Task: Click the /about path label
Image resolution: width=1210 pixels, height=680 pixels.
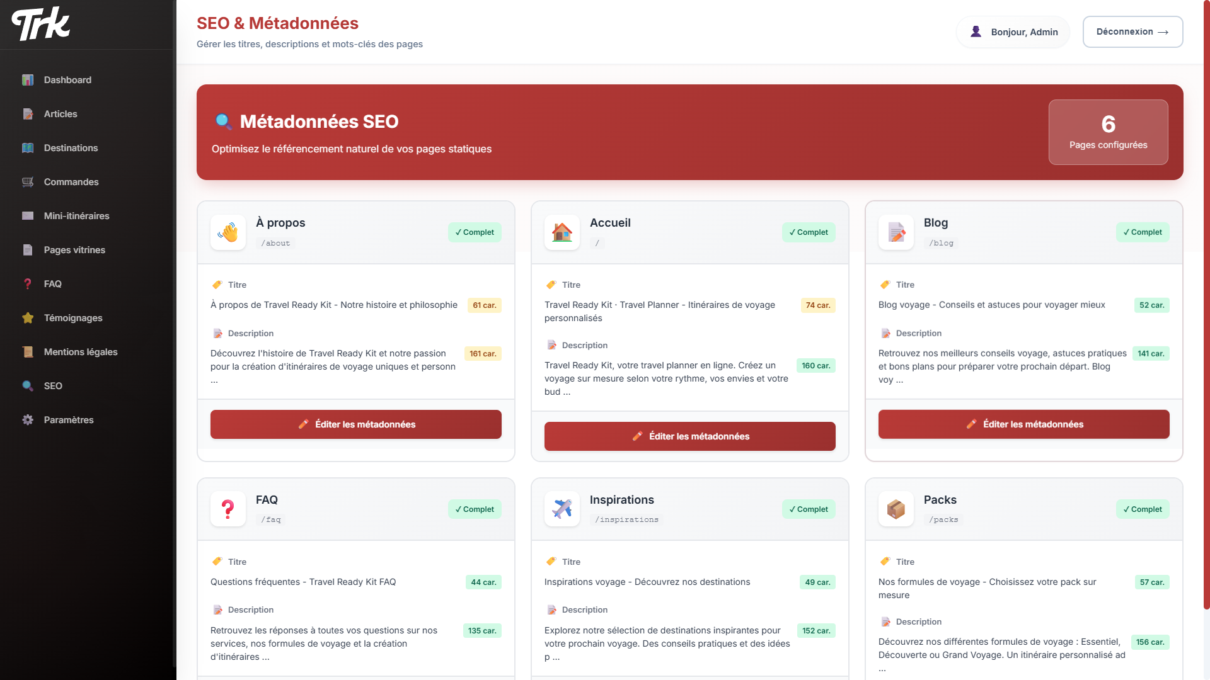Action: pyautogui.click(x=275, y=243)
